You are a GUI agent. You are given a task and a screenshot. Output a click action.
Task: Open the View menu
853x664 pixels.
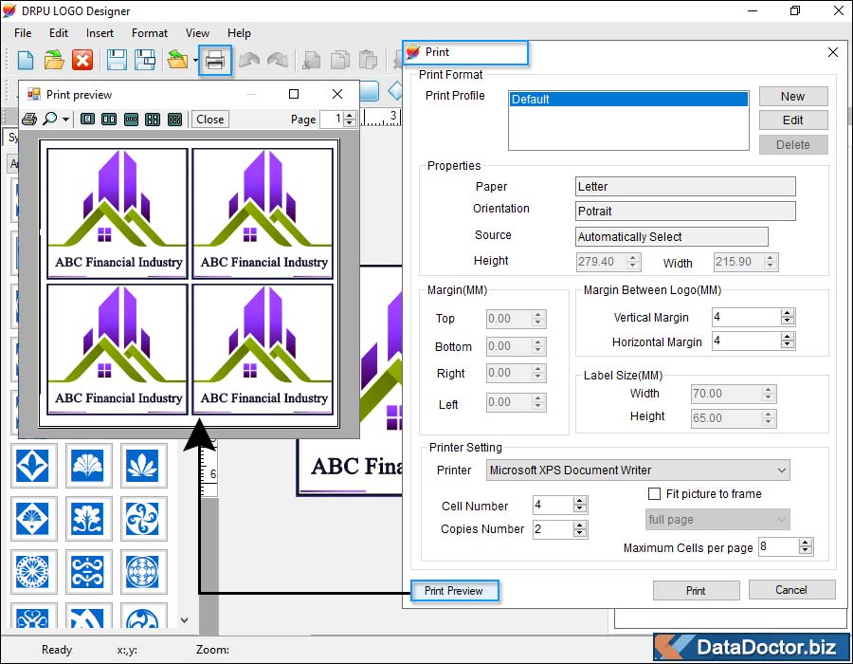coord(197,32)
